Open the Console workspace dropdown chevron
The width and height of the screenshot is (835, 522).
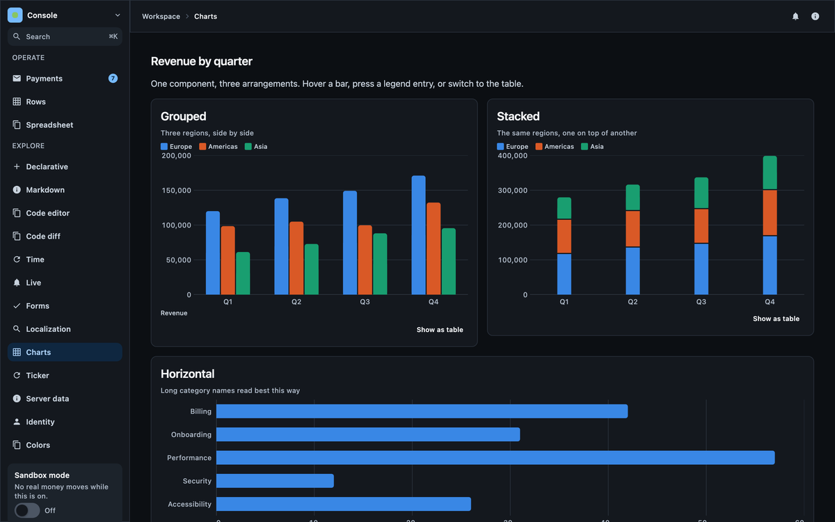(x=117, y=15)
